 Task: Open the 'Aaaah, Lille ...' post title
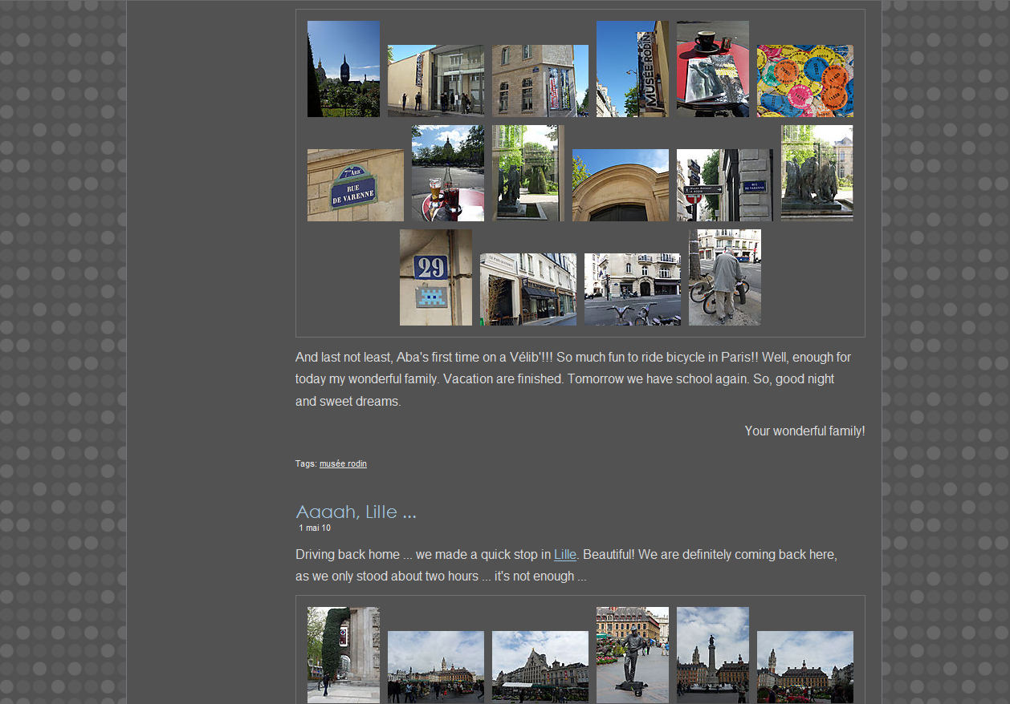coord(356,512)
